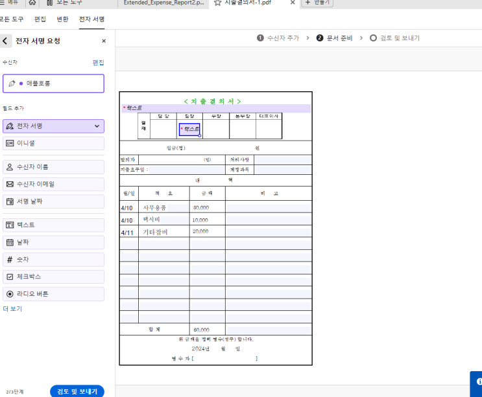Click the radio icon for 라디오 버튼
The image size is (482, 397).
(x=10, y=294)
